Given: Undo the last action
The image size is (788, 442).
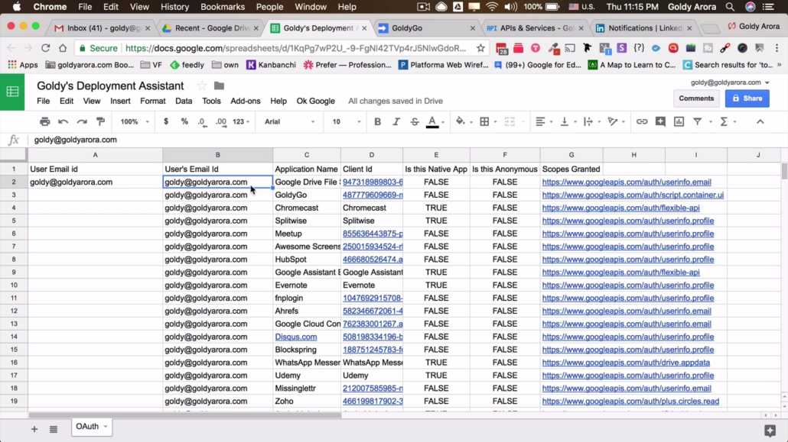Looking at the screenshot, I should pos(63,121).
